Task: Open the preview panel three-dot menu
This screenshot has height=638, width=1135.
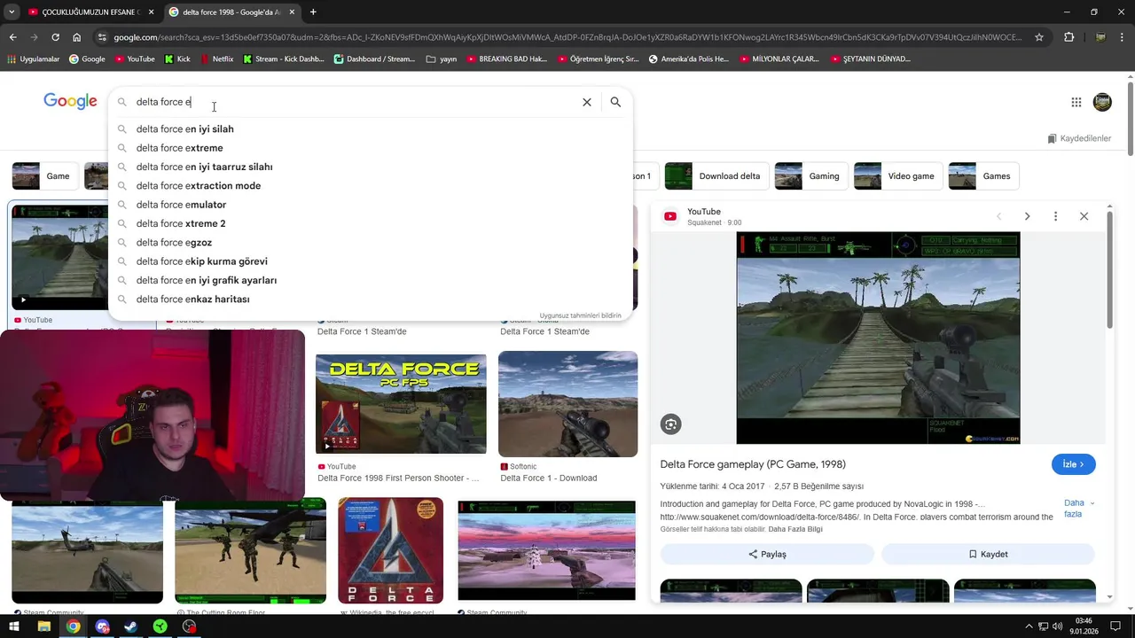Action: point(1055,216)
